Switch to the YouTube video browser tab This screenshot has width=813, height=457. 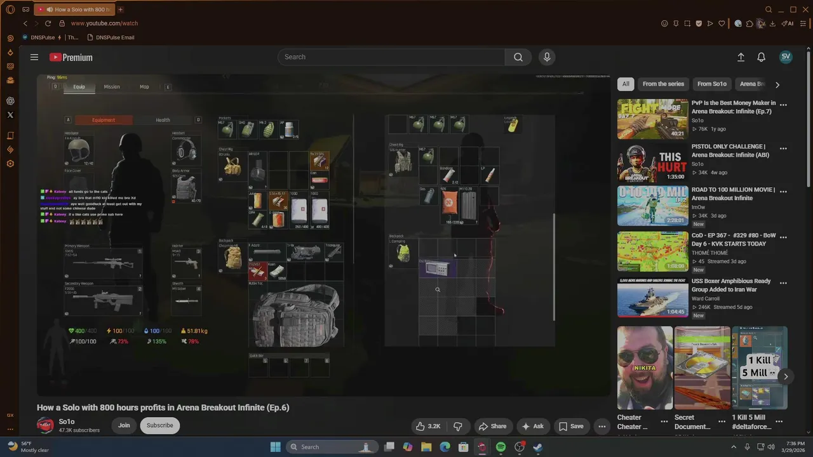(73, 10)
